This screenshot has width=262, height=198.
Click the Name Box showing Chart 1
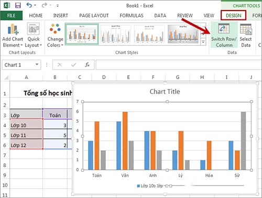coord(18,65)
